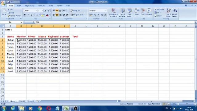Image resolution: width=197 pixels, height=111 pixels.
Task: Toggle Align Text Left
Action: click(54, 15)
